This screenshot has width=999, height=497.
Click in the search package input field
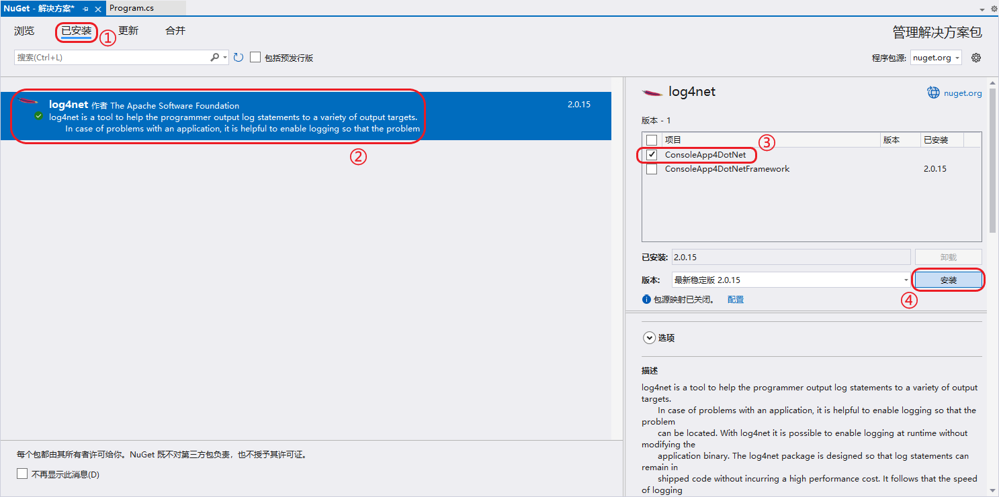point(112,58)
